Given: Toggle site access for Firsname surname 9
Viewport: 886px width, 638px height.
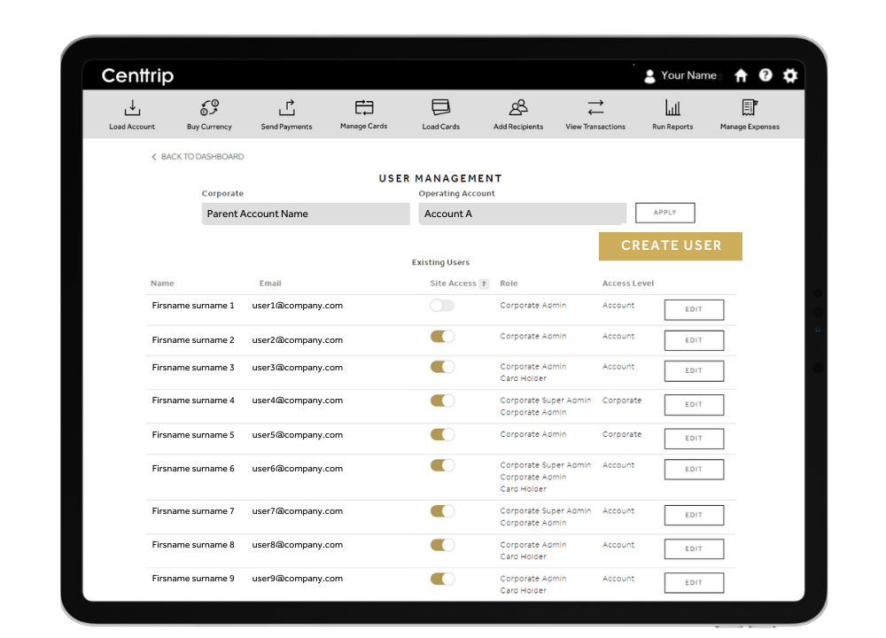Looking at the screenshot, I should tap(442, 580).
